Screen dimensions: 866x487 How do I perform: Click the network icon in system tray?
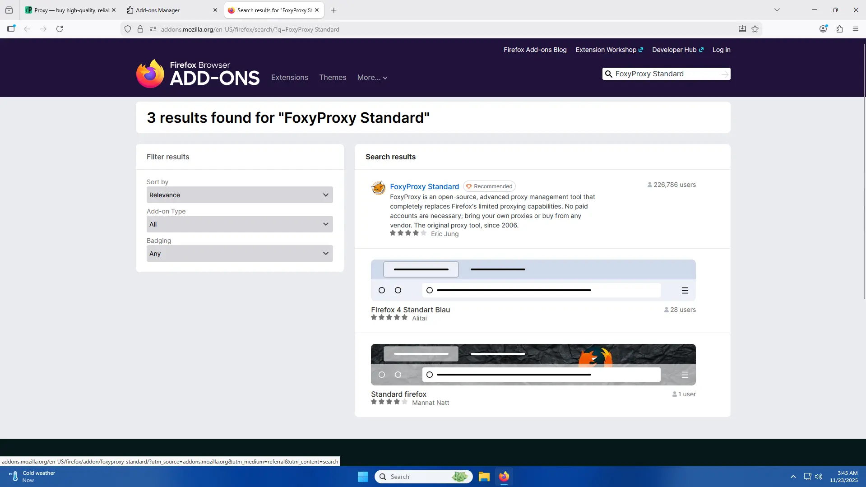point(807,477)
